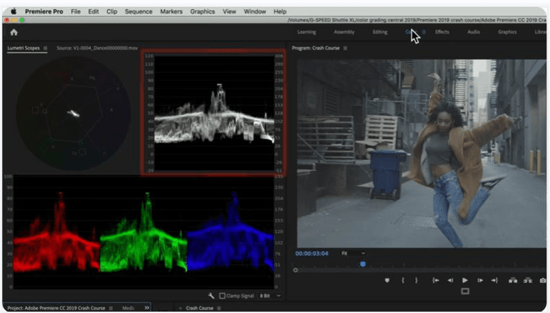Screen dimensions: 550x313
Task: Step forward one frame
Action: pyautogui.click(x=480, y=280)
